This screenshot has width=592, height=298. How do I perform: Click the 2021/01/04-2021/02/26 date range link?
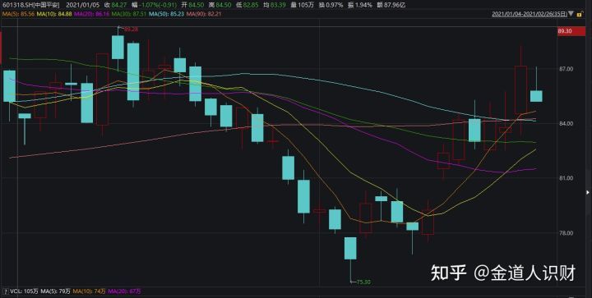tap(530, 14)
